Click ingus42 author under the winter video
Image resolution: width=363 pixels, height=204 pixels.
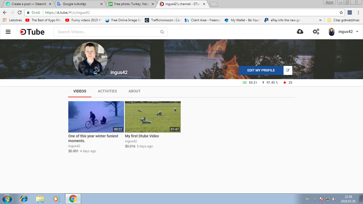coord(74,146)
